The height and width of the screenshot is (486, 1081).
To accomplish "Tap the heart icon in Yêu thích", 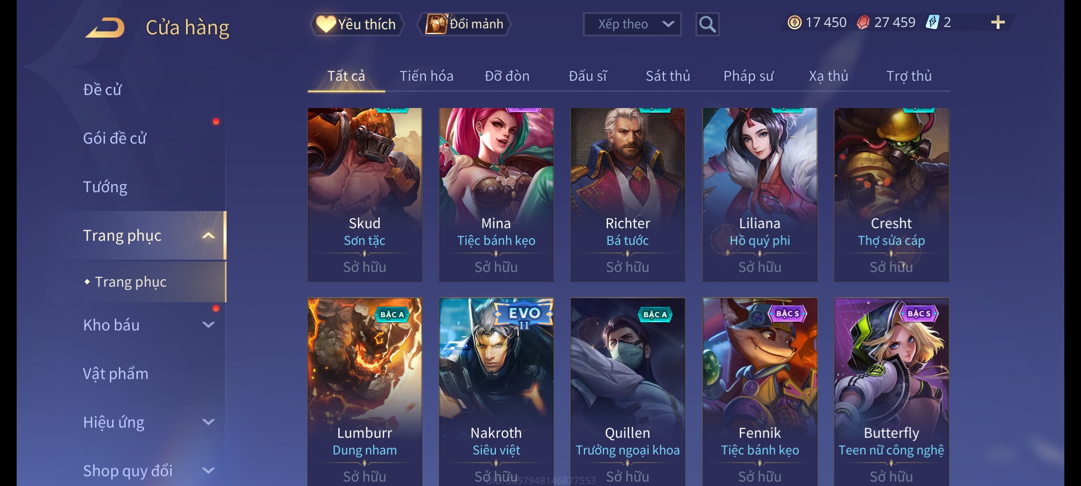I will click(x=326, y=24).
